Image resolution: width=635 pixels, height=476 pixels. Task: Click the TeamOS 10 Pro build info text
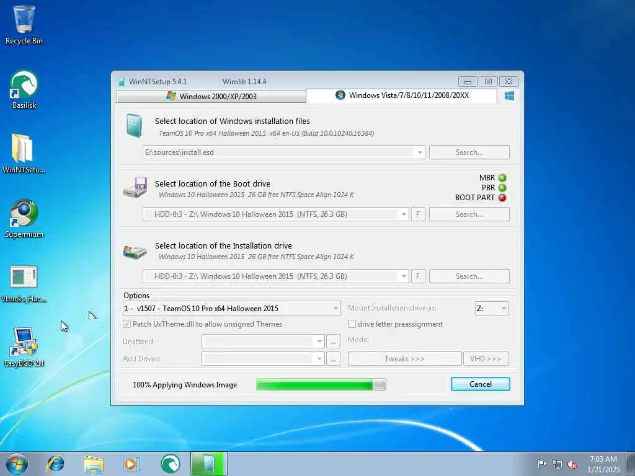pos(266,133)
